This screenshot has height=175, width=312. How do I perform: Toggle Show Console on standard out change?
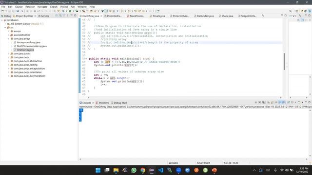pos(280,103)
